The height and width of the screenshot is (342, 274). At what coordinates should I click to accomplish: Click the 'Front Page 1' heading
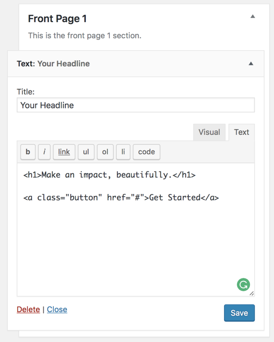coord(57,19)
